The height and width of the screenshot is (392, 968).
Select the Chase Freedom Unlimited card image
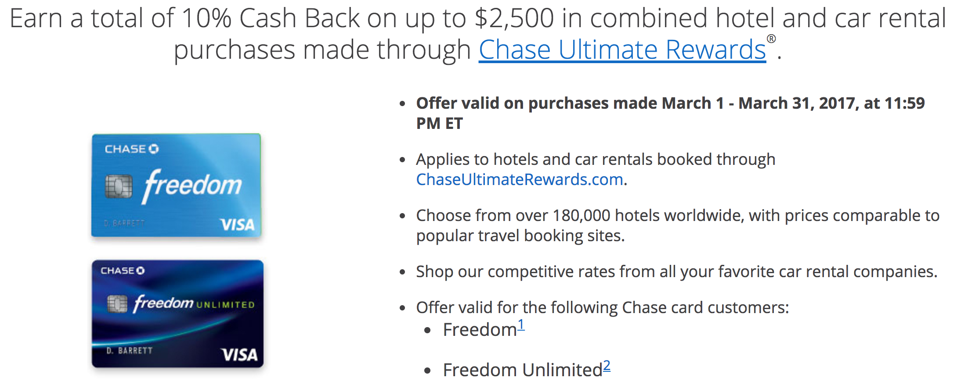[x=177, y=314]
